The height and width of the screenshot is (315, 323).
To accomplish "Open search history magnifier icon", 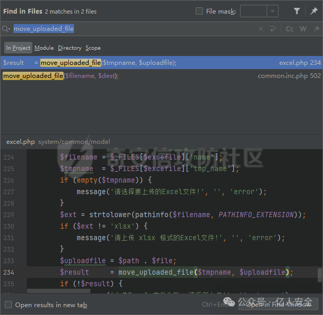I will click(6, 29).
